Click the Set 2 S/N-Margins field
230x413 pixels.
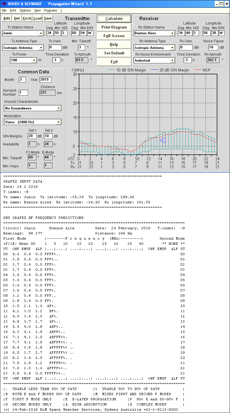tap(48, 136)
